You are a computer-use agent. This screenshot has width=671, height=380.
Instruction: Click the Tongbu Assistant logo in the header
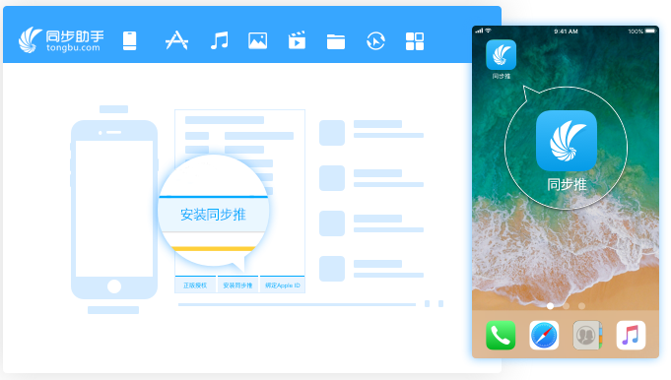click(x=61, y=40)
